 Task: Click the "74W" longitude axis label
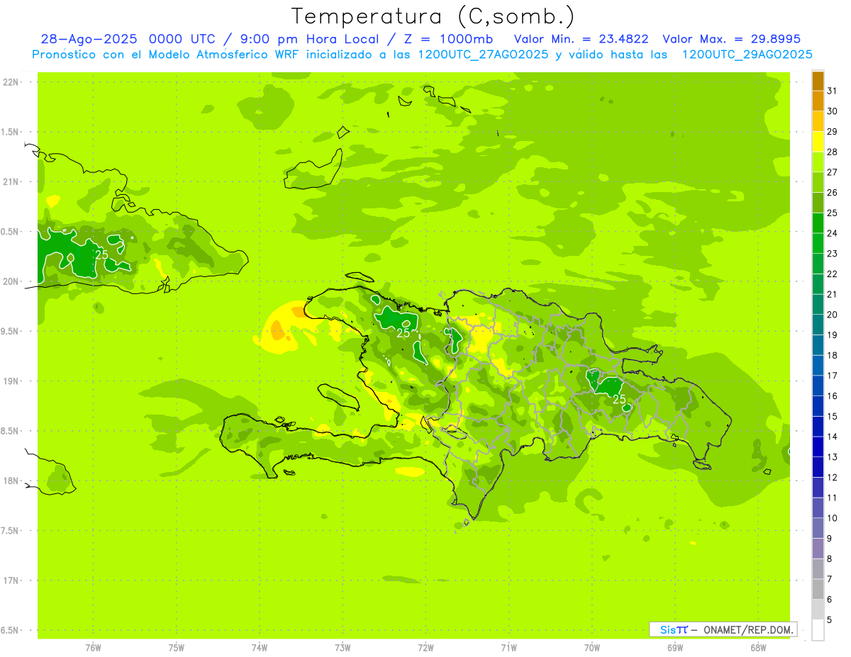click(260, 648)
